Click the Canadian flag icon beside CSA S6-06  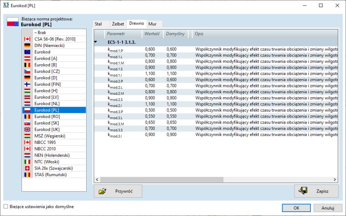tap(27, 39)
